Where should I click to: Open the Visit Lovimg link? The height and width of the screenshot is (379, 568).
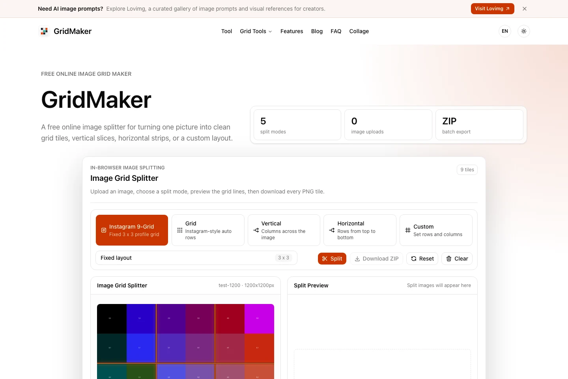(x=492, y=9)
